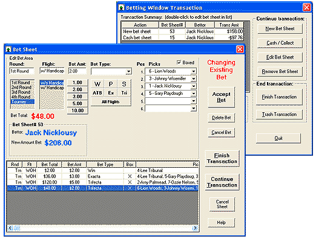This screenshot has width=316, height=239.
Task: Click the bet list horizontal scrollbar left arrow
Action: tap(10, 228)
